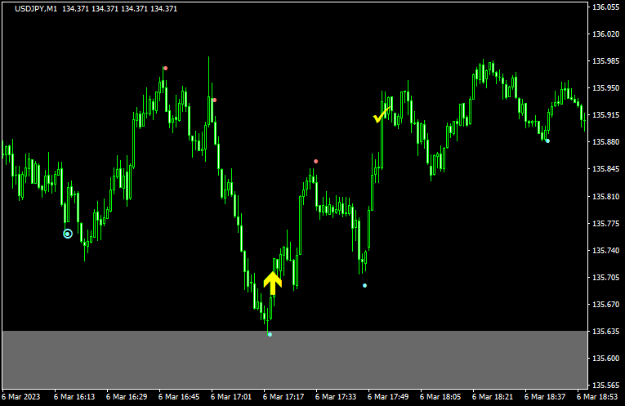Image resolution: width=625 pixels, height=406 pixels.
Task: Select the 135.915 price scale label
Action: (x=605, y=115)
